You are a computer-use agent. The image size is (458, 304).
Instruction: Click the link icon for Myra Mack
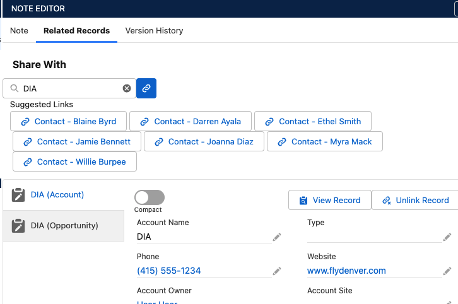(x=282, y=142)
